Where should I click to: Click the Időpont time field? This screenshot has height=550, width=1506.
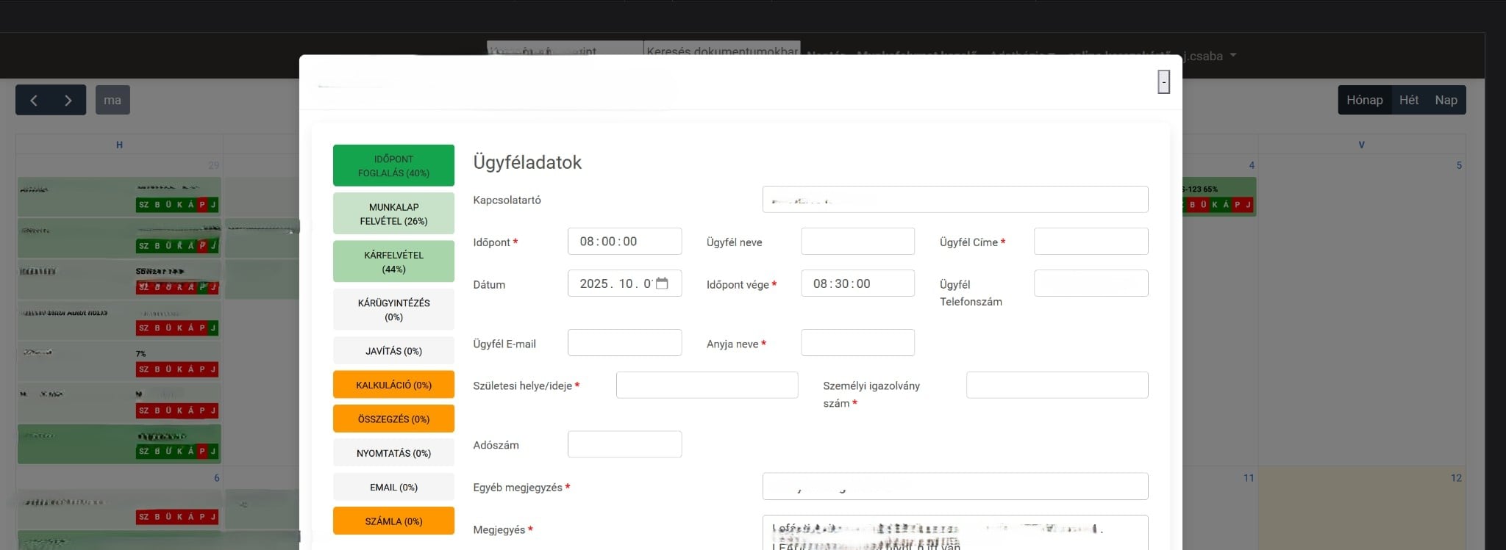624,242
